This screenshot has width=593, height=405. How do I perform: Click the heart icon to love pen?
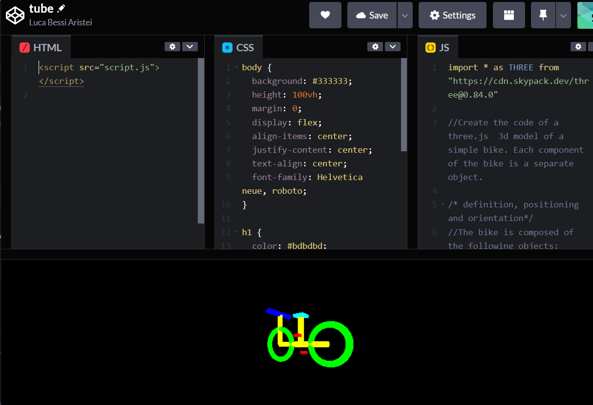tap(325, 15)
